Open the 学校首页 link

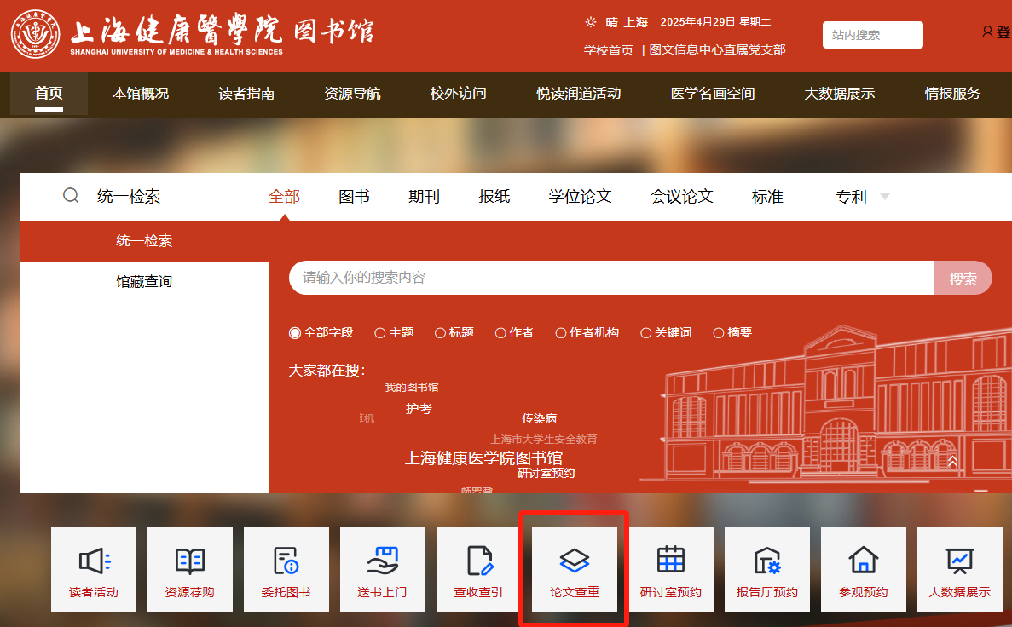[609, 49]
